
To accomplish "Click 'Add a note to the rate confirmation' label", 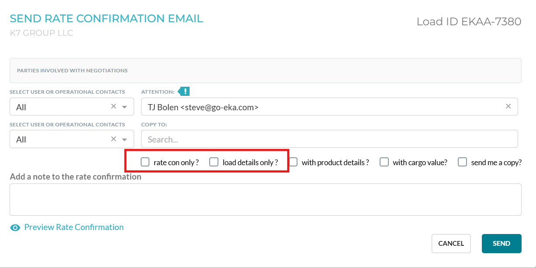I will (76, 177).
